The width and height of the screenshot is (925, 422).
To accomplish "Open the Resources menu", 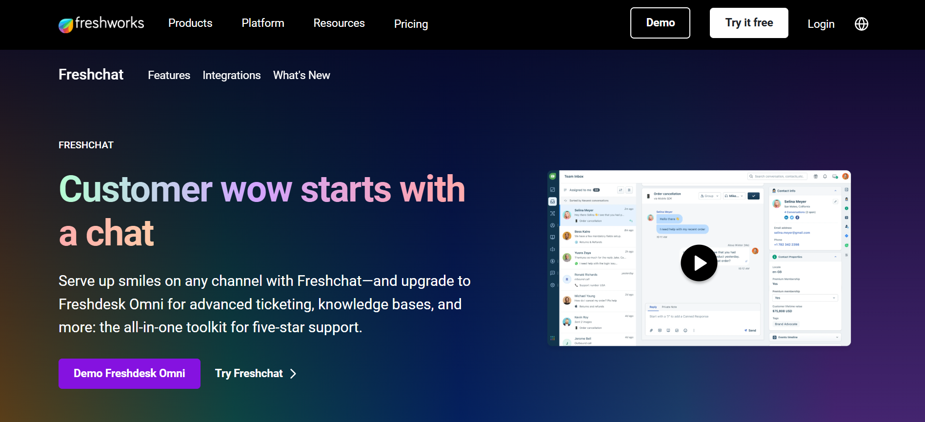I will 339,23.
